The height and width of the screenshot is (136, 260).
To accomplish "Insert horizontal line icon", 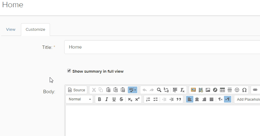I will pyautogui.click(x=230, y=90).
